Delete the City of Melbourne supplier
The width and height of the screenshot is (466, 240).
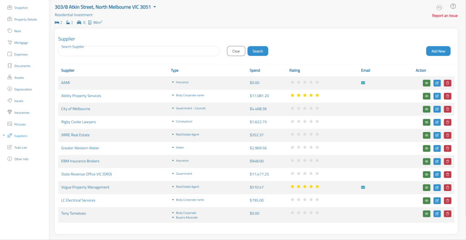(x=447, y=109)
